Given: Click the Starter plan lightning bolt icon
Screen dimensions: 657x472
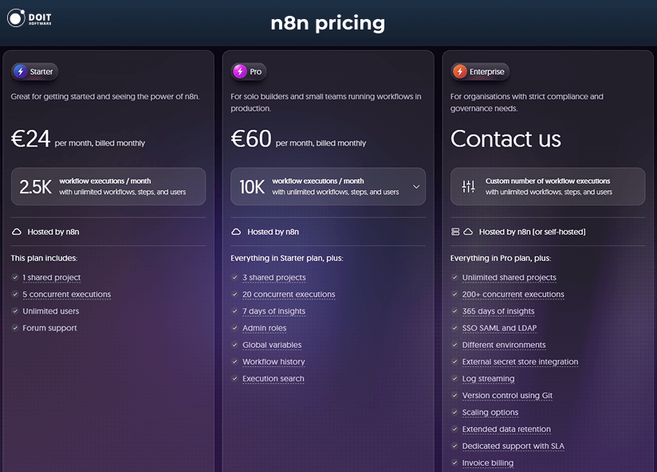Looking at the screenshot, I should pyautogui.click(x=22, y=71).
